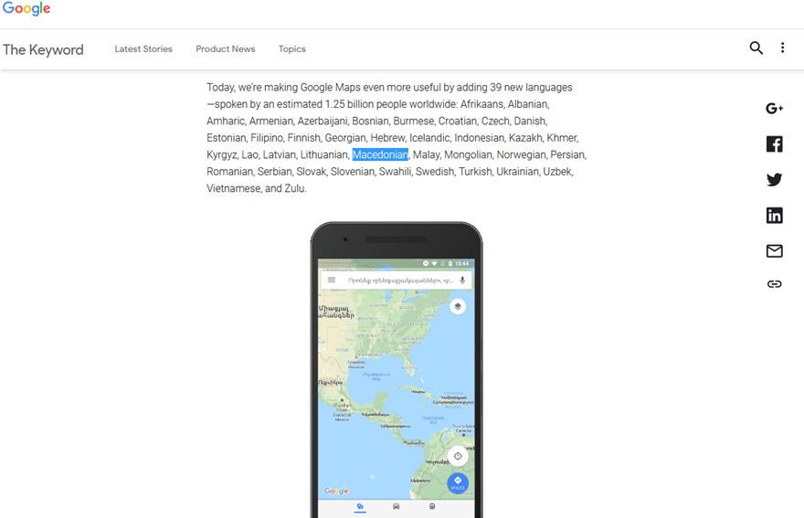Click the highlighted word Macedonian

(x=380, y=155)
